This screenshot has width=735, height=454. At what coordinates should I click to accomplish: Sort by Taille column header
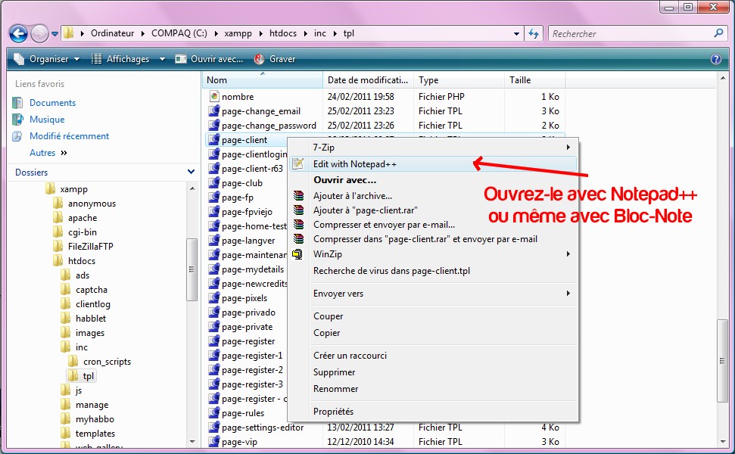(535, 80)
